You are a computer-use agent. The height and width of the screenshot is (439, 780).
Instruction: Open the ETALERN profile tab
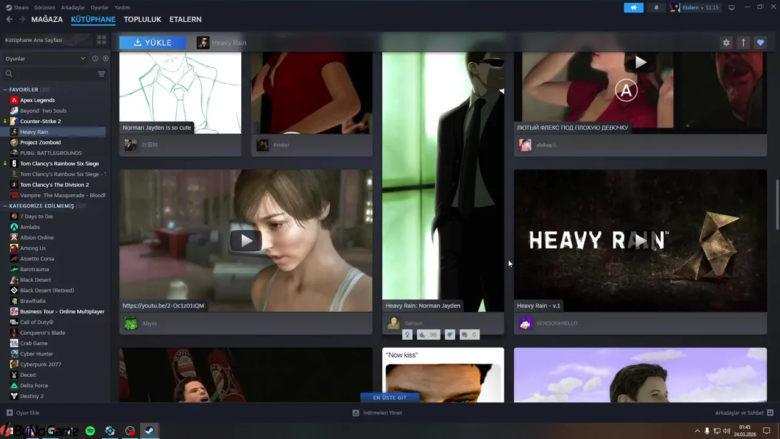click(185, 20)
